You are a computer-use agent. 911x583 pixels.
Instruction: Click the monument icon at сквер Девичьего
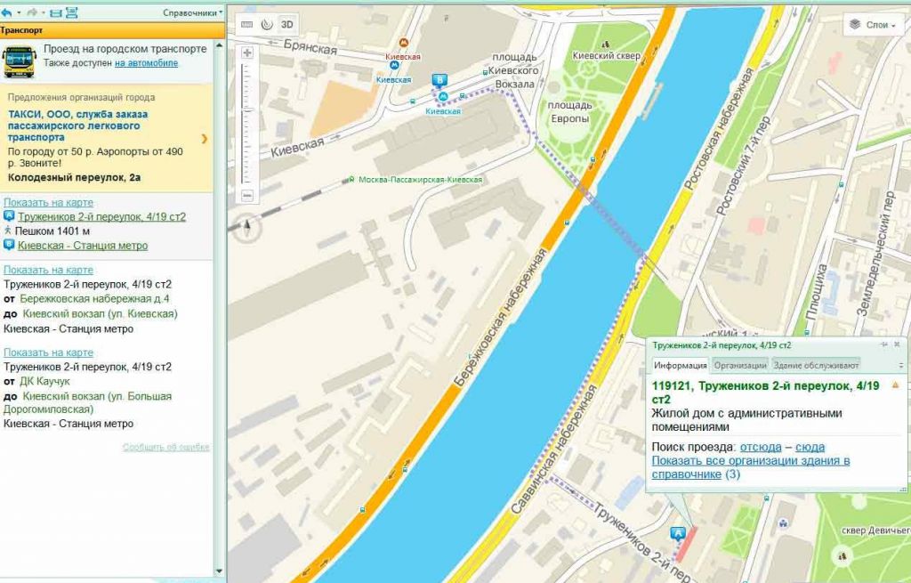(842, 556)
